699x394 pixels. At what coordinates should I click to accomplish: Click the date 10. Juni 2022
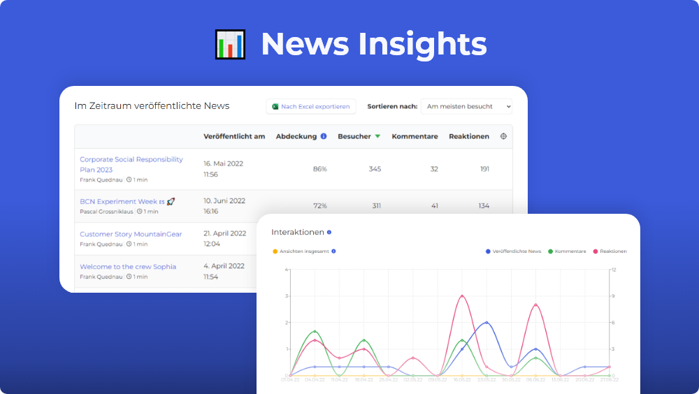(224, 200)
